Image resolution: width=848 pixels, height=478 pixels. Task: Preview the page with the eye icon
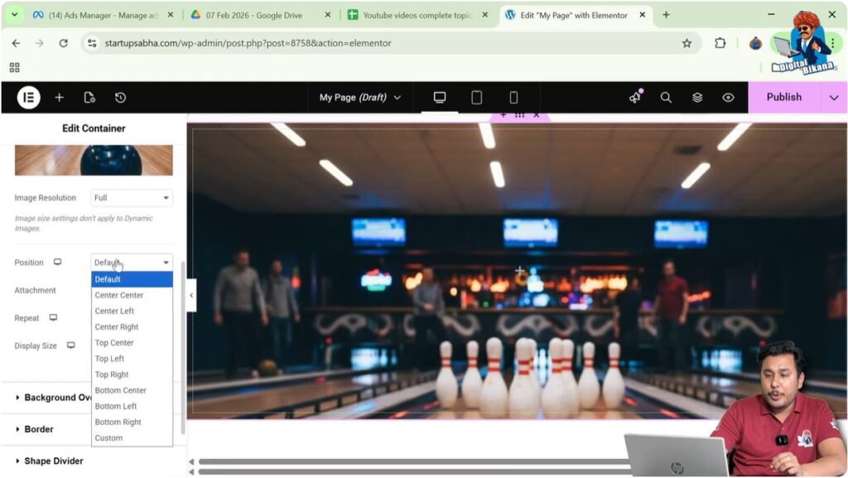[727, 97]
